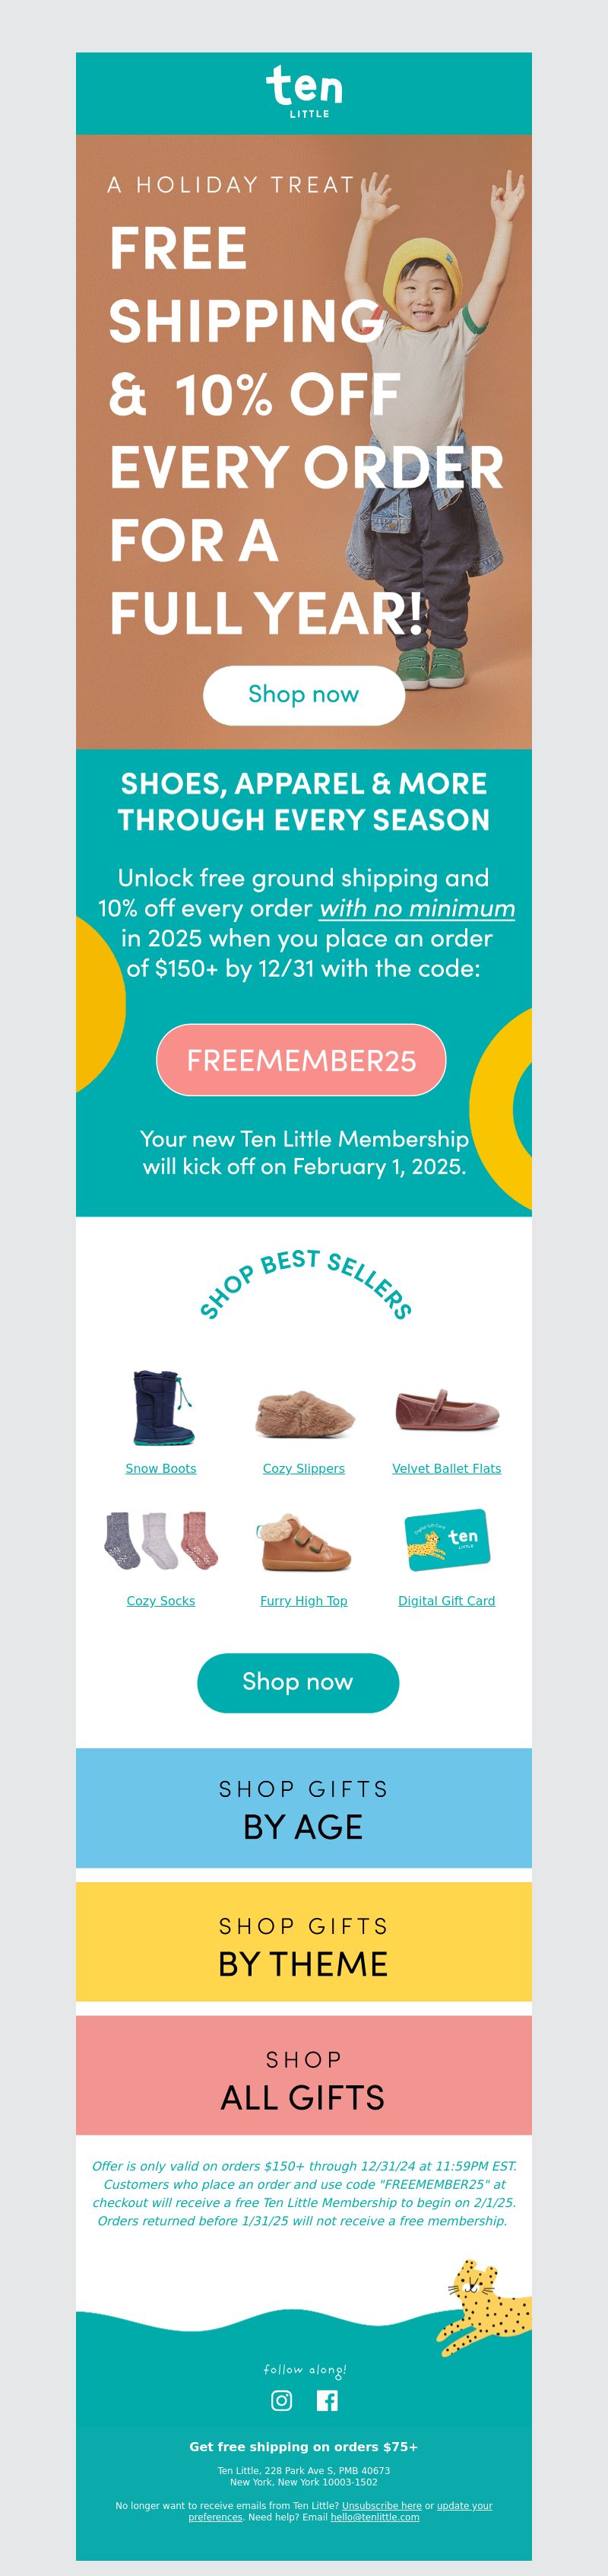
Task: Open the Shop Gifts By Age banner
Action: coord(303,1808)
